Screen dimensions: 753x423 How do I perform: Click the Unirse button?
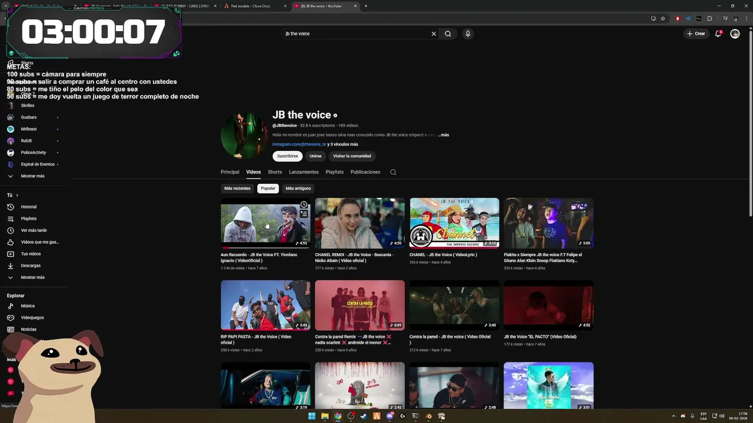pyautogui.click(x=316, y=156)
